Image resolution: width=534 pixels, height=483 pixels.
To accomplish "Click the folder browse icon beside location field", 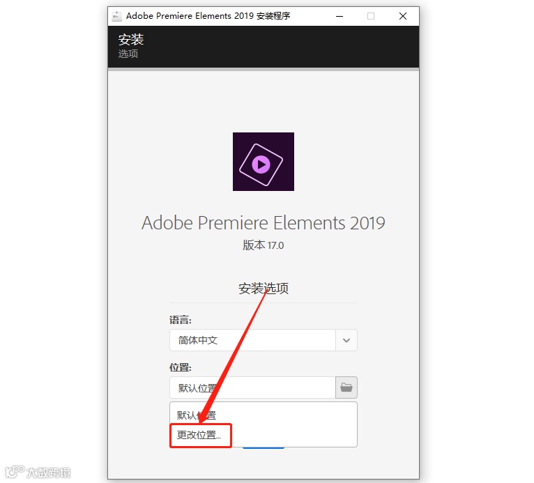I will (x=346, y=388).
